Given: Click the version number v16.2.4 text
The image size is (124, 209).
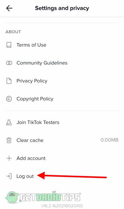Looking at the screenshot, I should coord(62,206).
